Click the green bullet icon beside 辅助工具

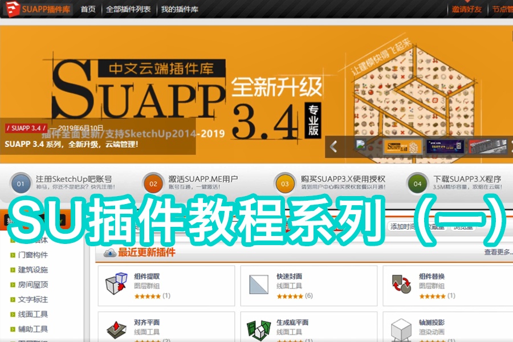click(x=13, y=329)
